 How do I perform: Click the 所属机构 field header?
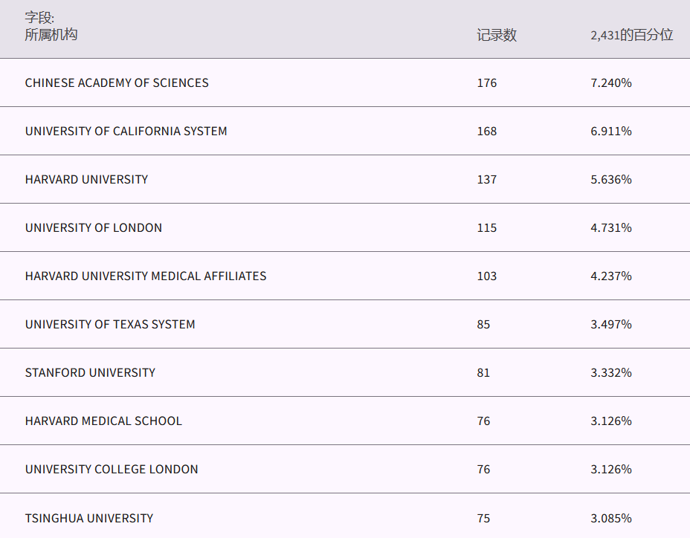pyautogui.click(x=51, y=35)
